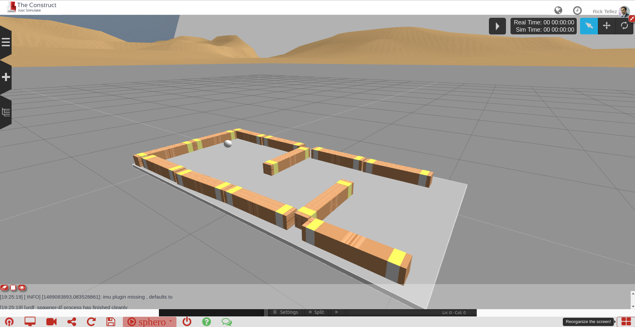Activate the arrow selection mode tool

(x=589, y=26)
